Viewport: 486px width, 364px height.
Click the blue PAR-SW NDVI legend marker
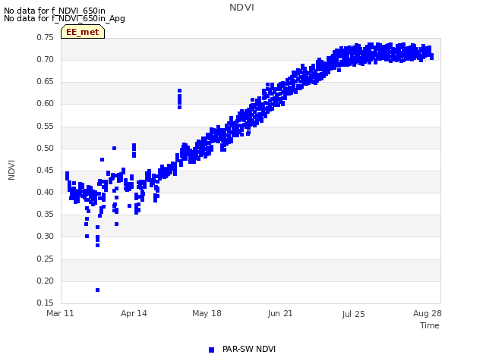click(x=211, y=350)
